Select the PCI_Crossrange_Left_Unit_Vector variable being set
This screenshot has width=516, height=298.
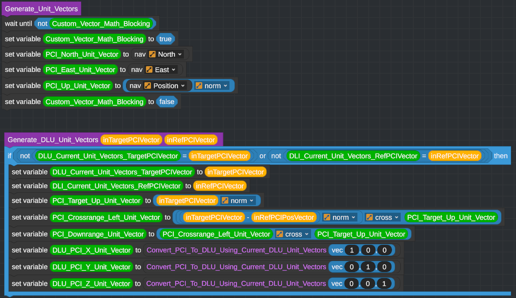click(x=106, y=217)
